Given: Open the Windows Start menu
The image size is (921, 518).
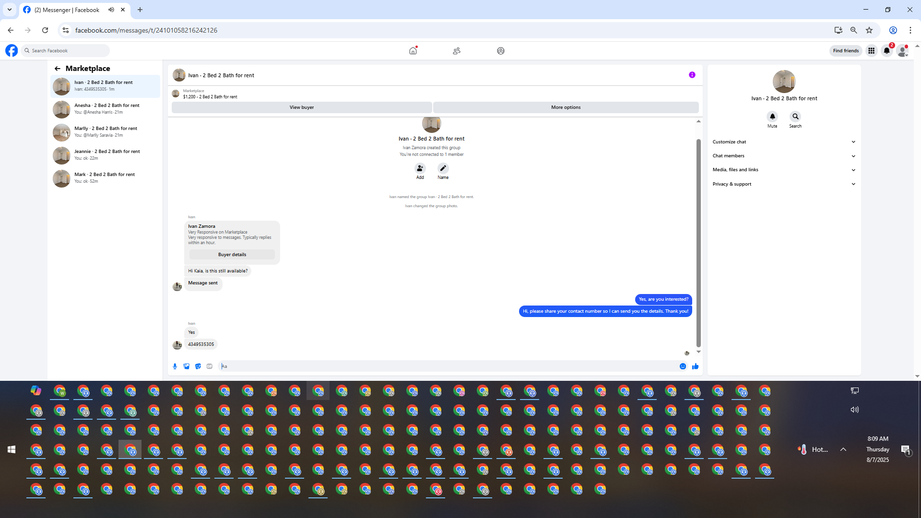Looking at the screenshot, I should tap(12, 449).
